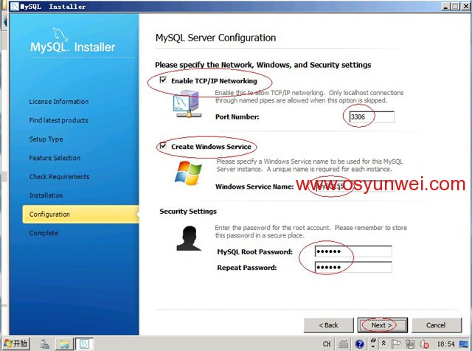472x351 pixels.
Task: Click the Next button
Action: (382, 325)
